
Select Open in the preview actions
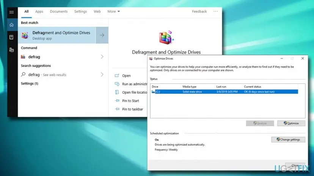click(x=126, y=76)
